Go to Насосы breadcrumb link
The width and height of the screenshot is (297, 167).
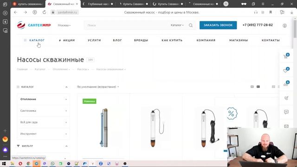(x=83, y=69)
